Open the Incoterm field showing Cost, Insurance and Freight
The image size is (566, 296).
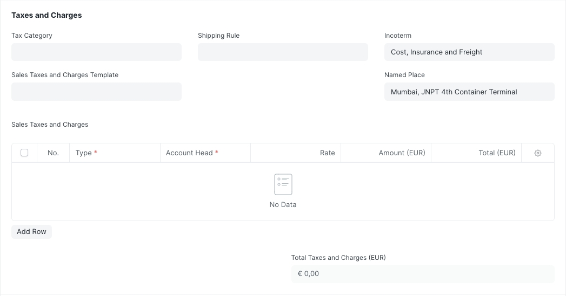click(x=469, y=52)
